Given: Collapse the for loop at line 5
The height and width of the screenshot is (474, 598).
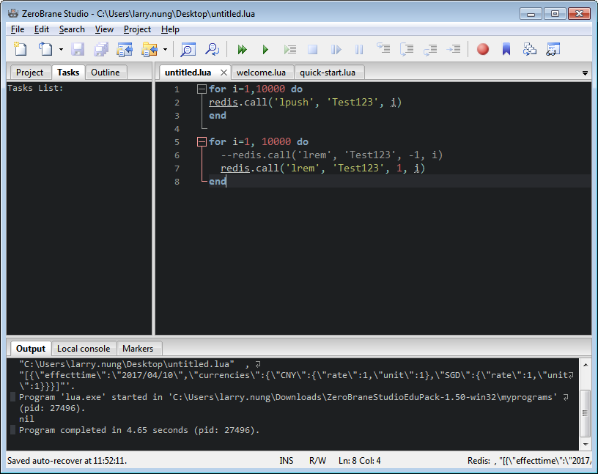Looking at the screenshot, I should 202,142.
